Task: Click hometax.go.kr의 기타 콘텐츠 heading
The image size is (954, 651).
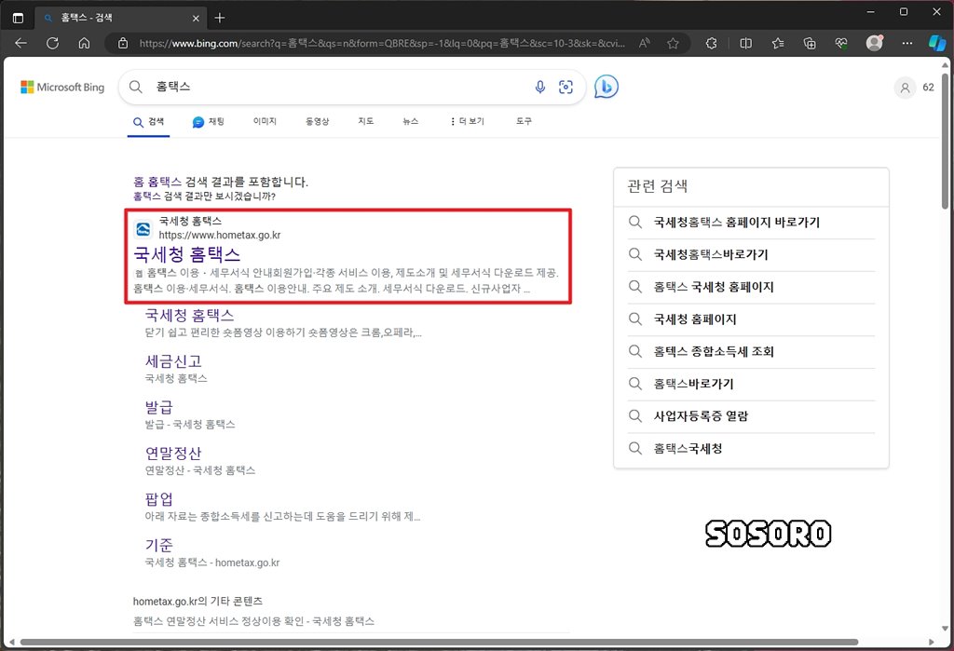Action: click(x=198, y=601)
